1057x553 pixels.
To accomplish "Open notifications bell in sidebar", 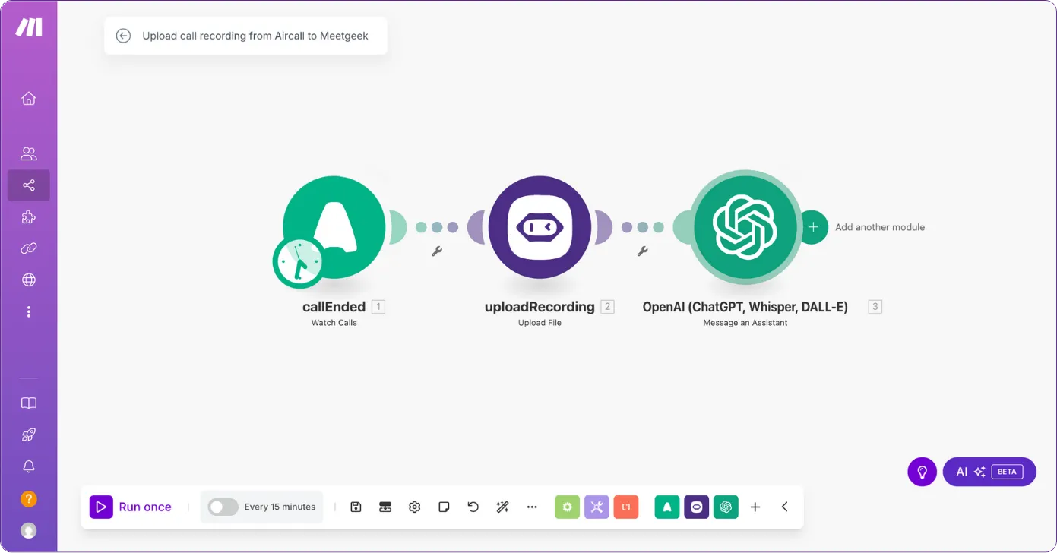I will pos(29,466).
